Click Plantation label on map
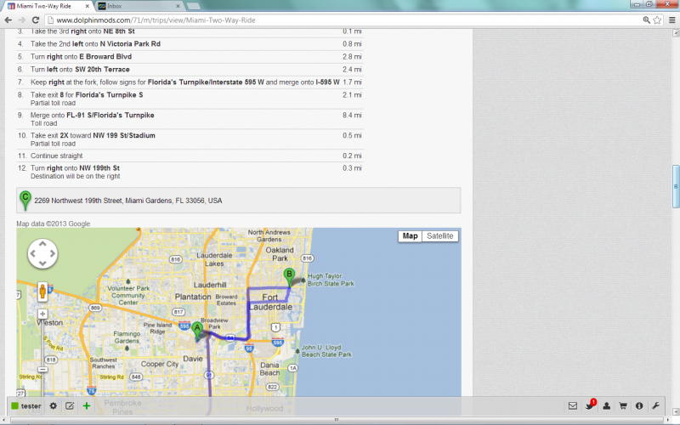 (193, 297)
